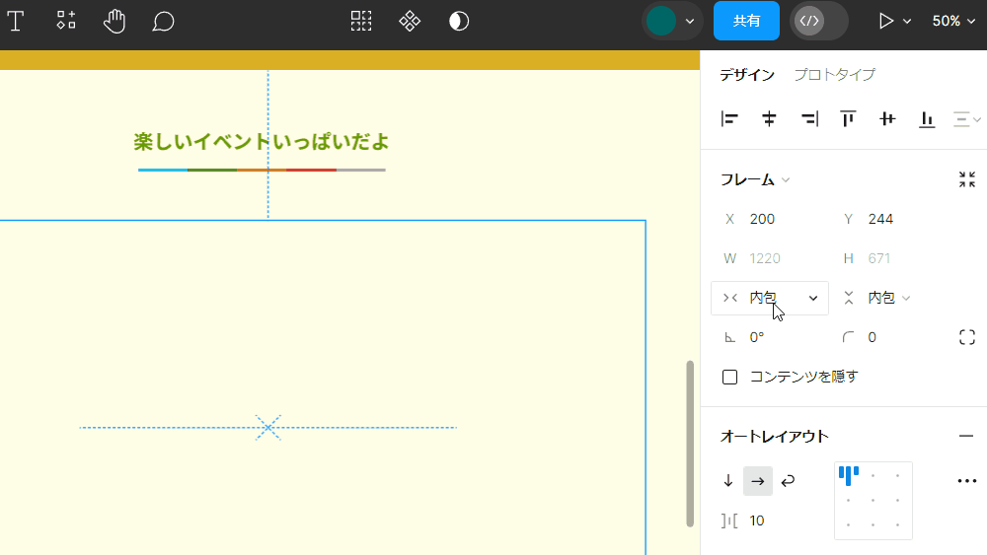Click align top icon
This screenshot has height=555, width=987.
point(848,119)
